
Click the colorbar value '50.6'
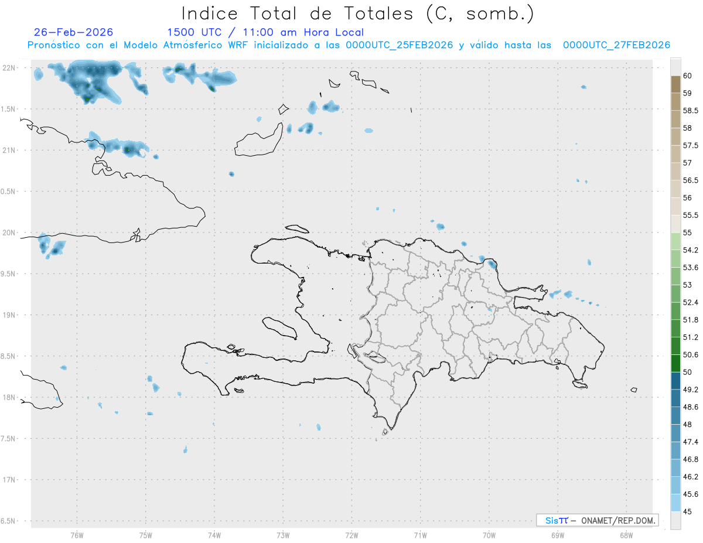point(690,355)
